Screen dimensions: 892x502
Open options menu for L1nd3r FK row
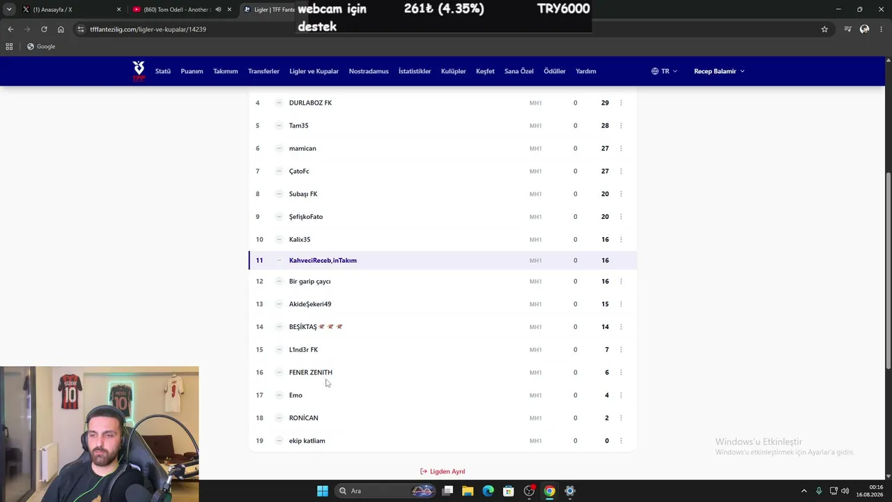pos(621,349)
